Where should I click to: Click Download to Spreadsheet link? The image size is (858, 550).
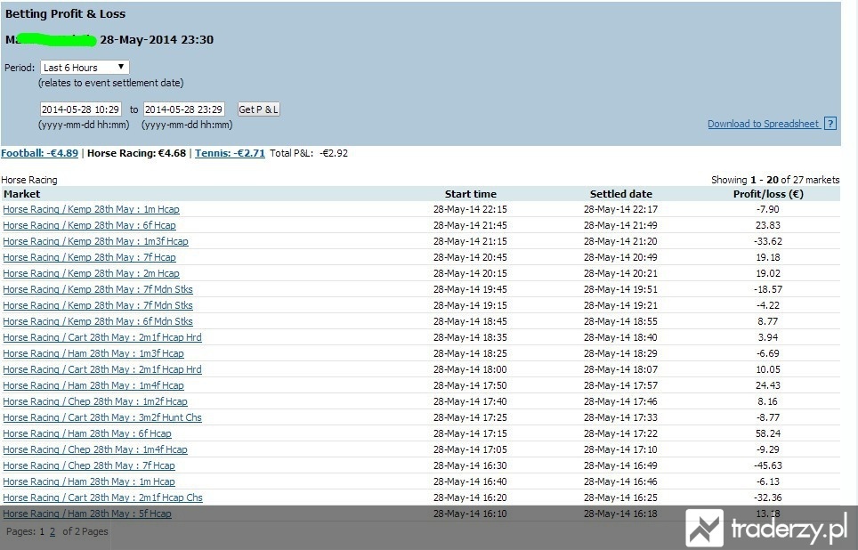point(764,124)
